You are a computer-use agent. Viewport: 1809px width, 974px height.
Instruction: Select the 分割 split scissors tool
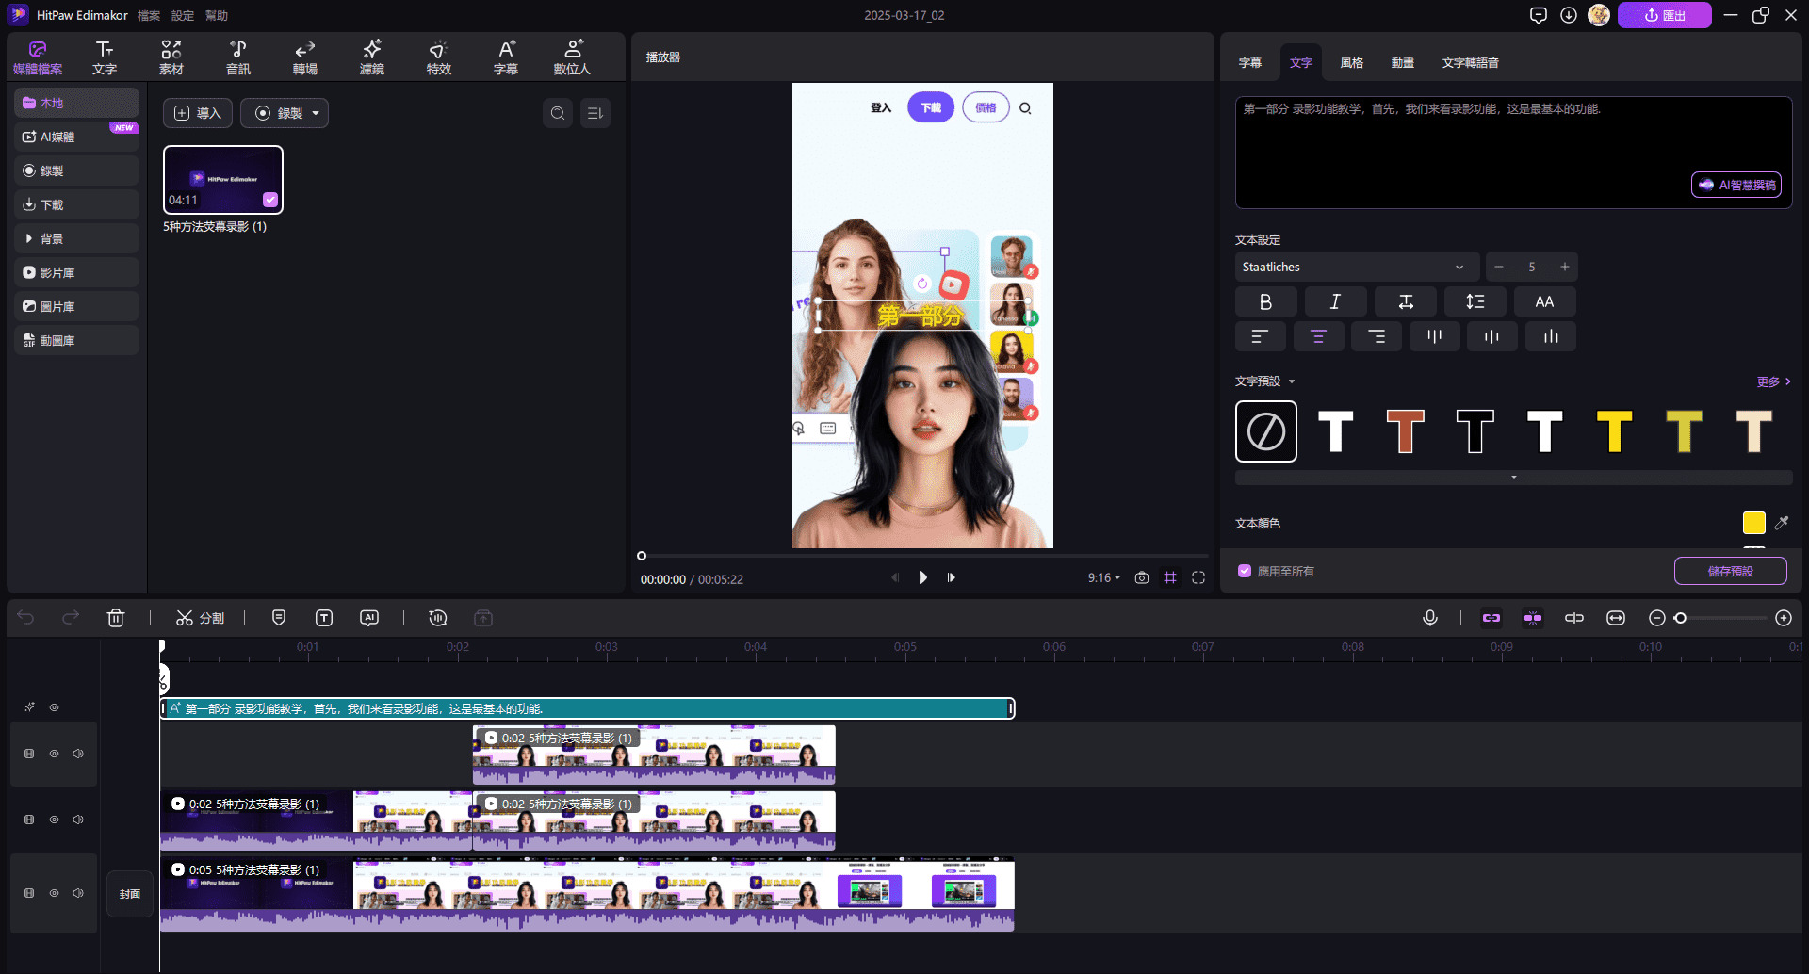point(200,618)
